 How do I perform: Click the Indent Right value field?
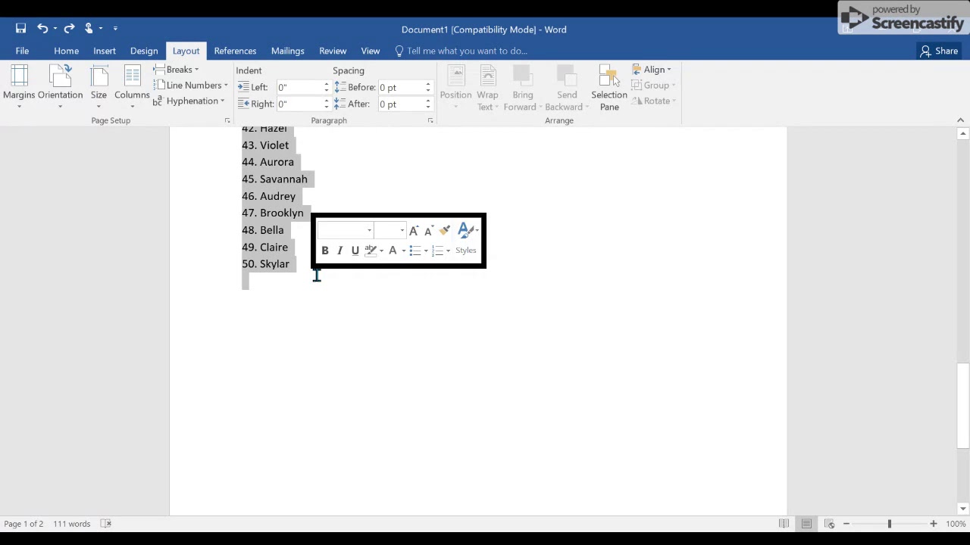pos(298,104)
